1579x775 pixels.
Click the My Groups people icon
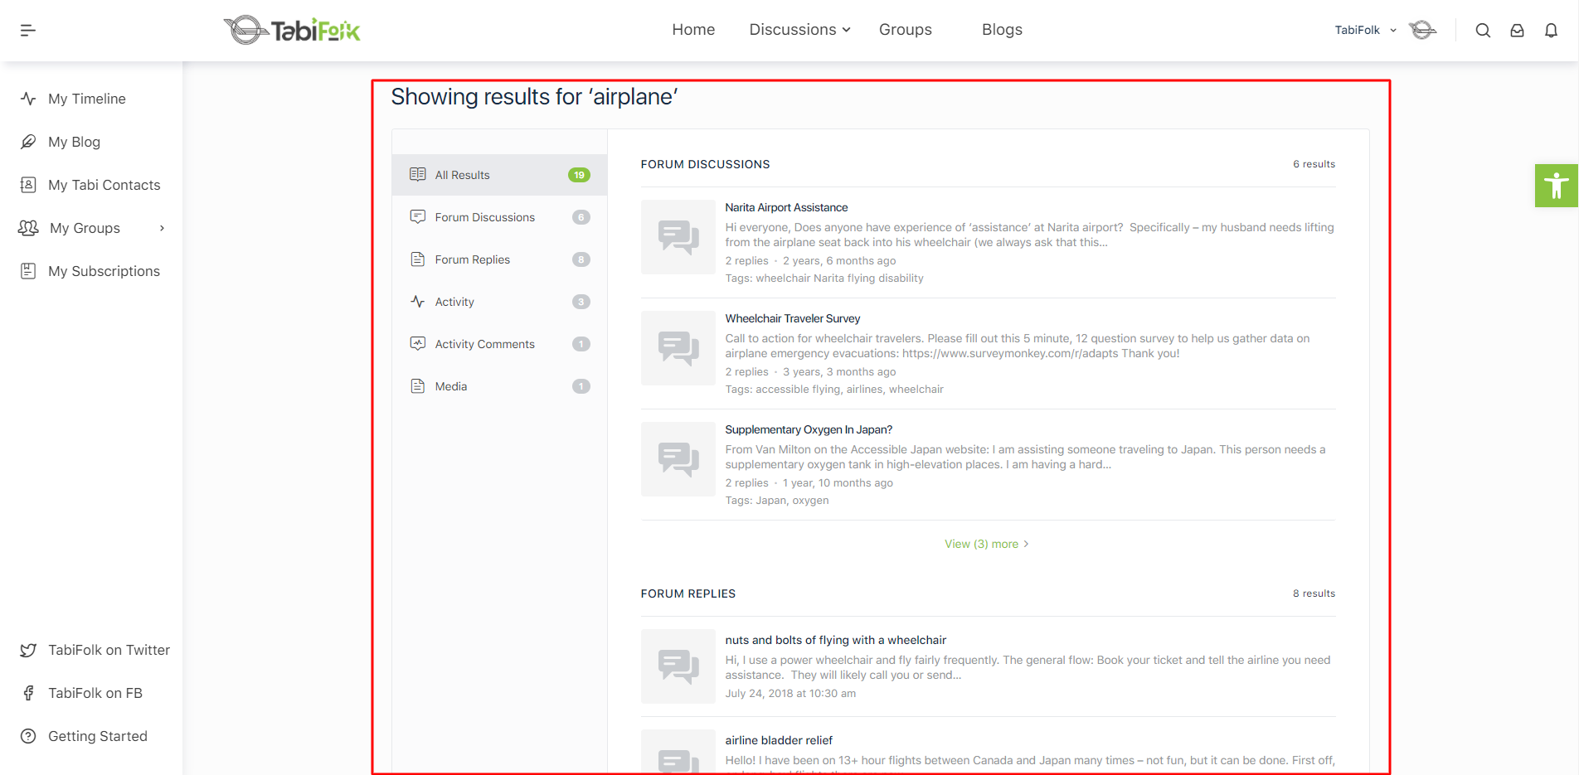tap(28, 228)
